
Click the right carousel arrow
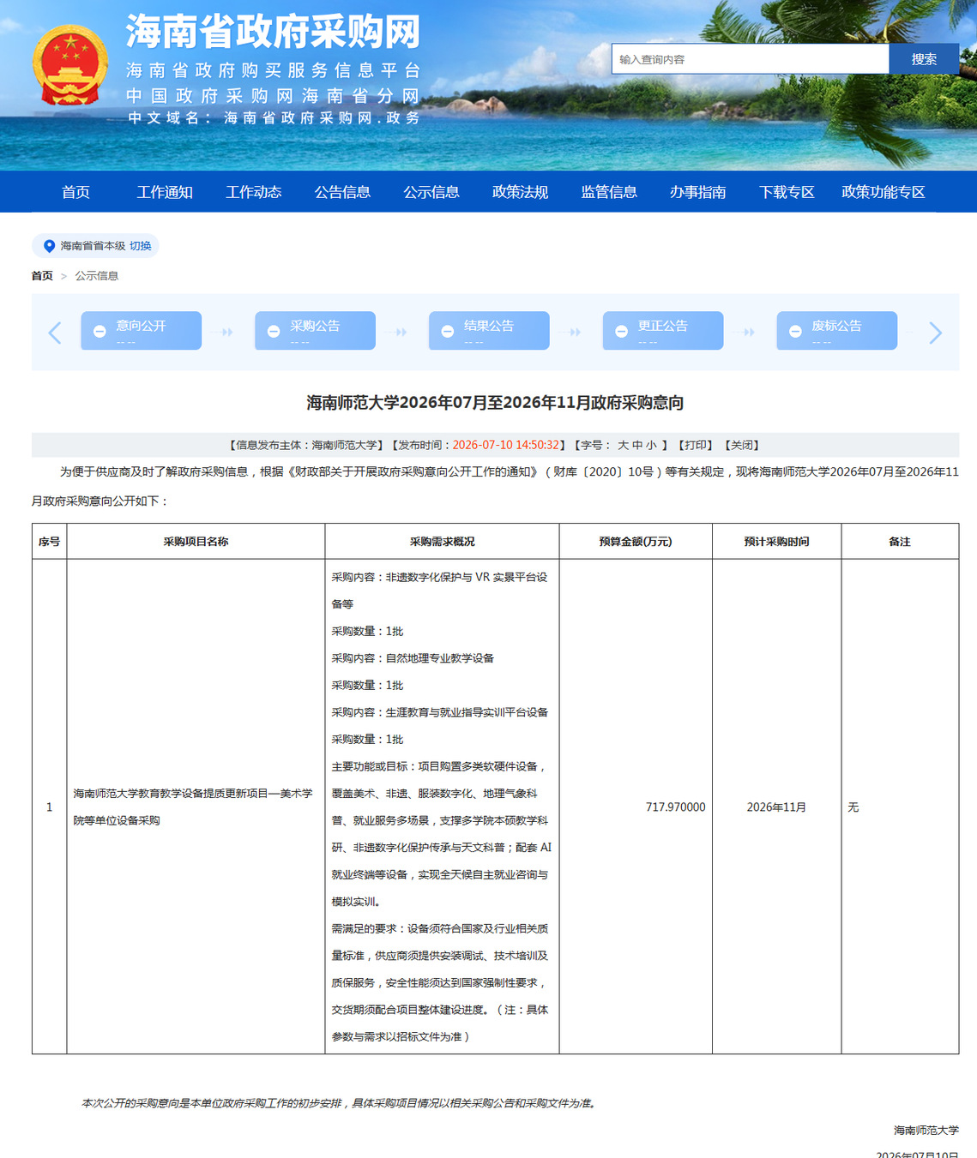935,333
